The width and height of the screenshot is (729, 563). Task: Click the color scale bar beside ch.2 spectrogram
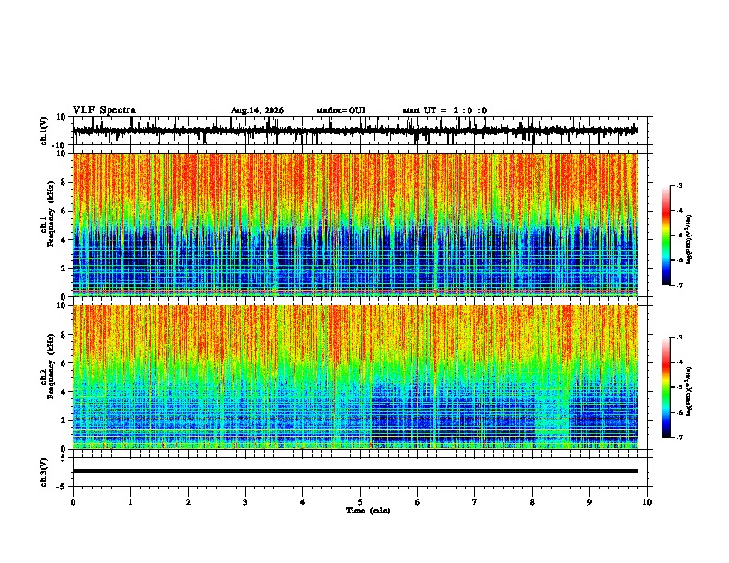click(666, 387)
